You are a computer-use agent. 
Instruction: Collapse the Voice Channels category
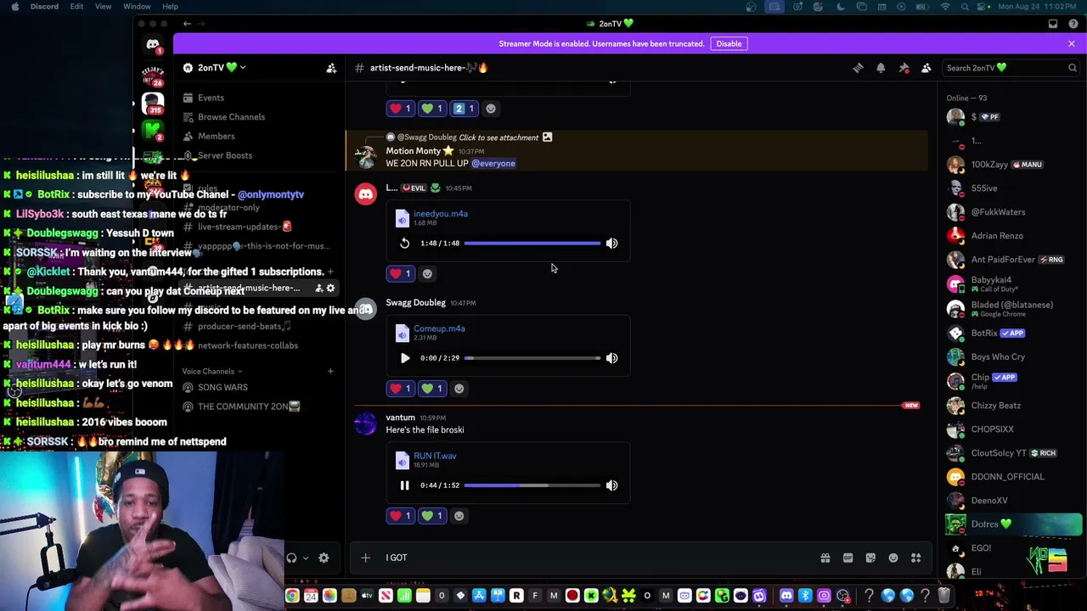(x=211, y=371)
